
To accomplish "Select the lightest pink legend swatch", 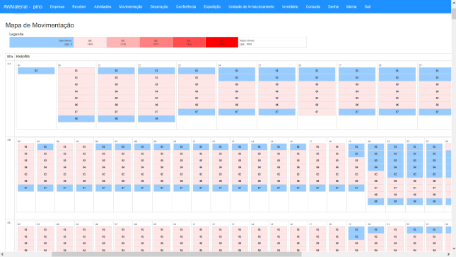I will (90, 42).
